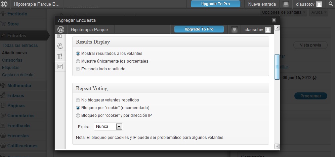Select "Esconda todo resultado" radio button
335x157 pixels.
pos(78,69)
